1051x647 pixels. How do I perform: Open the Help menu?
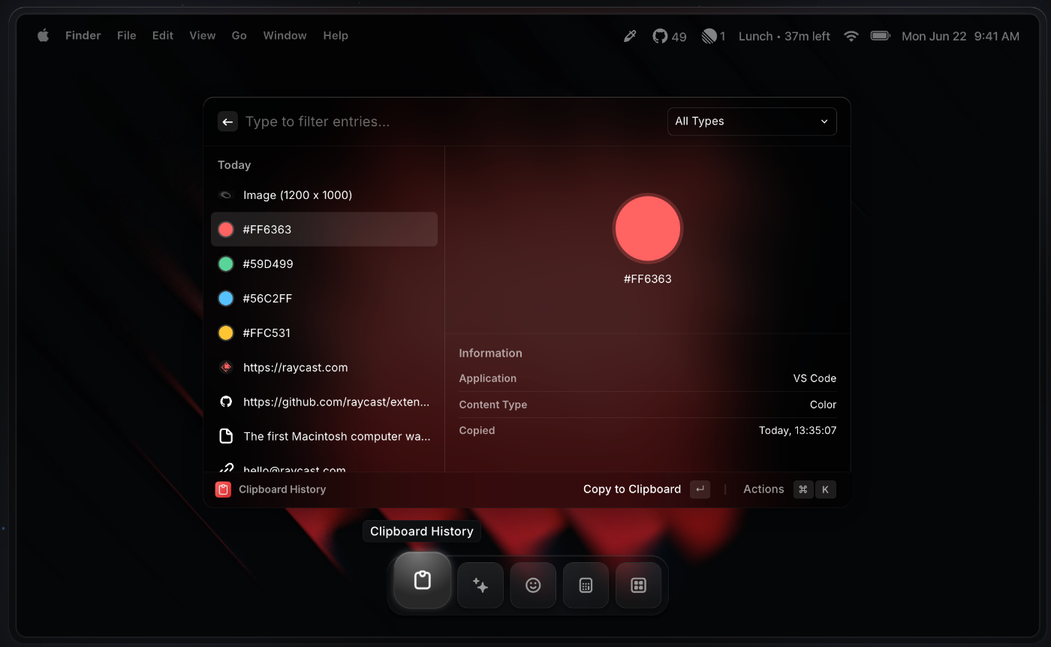(336, 35)
